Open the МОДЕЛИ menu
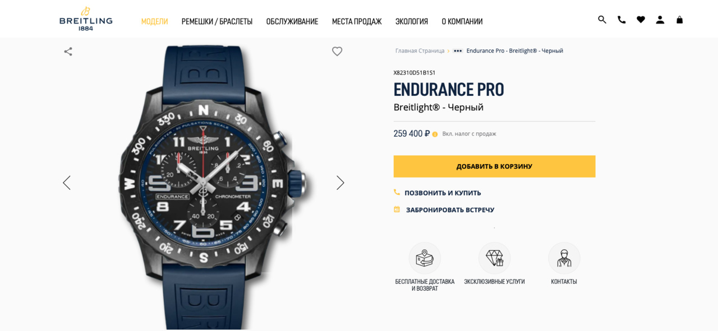718x331 pixels. [154, 21]
